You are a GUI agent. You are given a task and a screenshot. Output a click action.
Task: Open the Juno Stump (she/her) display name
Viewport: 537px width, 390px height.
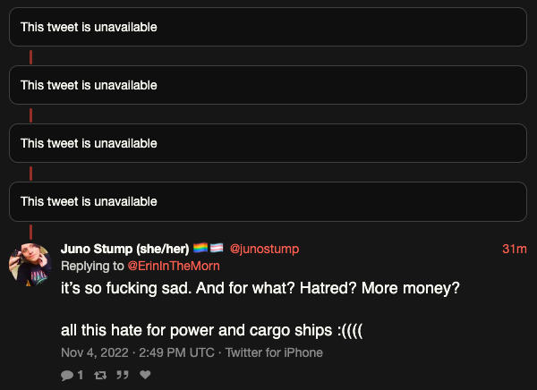(124, 249)
